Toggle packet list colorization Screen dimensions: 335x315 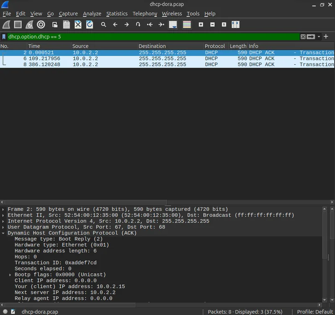click(187, 25)
